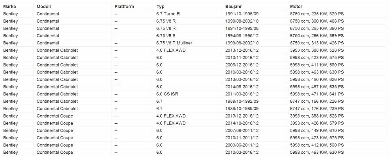Click the Typ column header
The height and width of the screenshot is (158, 391).
pyautogui.click(x=160, y=7)
